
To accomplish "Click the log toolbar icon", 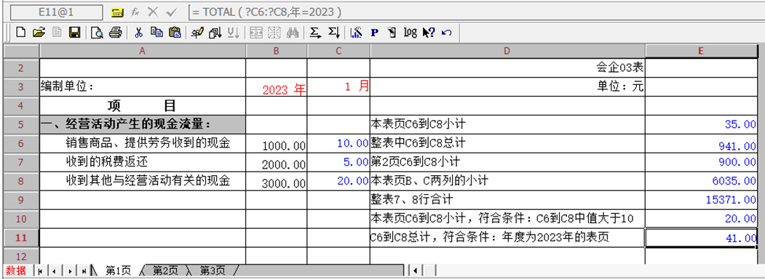I will coord(411,33).
